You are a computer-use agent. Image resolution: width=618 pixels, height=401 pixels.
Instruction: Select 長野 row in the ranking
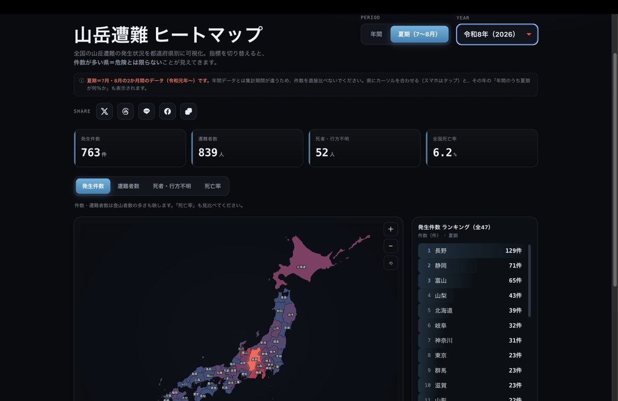tap(472, 251)
